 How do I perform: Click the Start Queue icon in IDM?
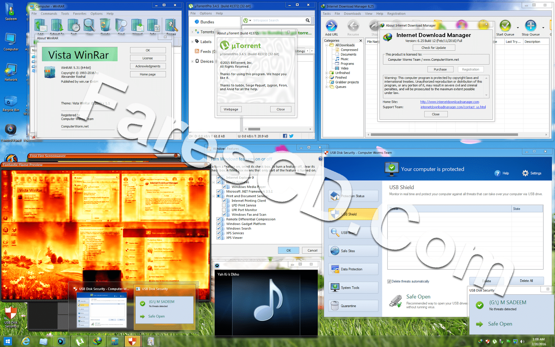pyautogui.click(x=505, y=26)
